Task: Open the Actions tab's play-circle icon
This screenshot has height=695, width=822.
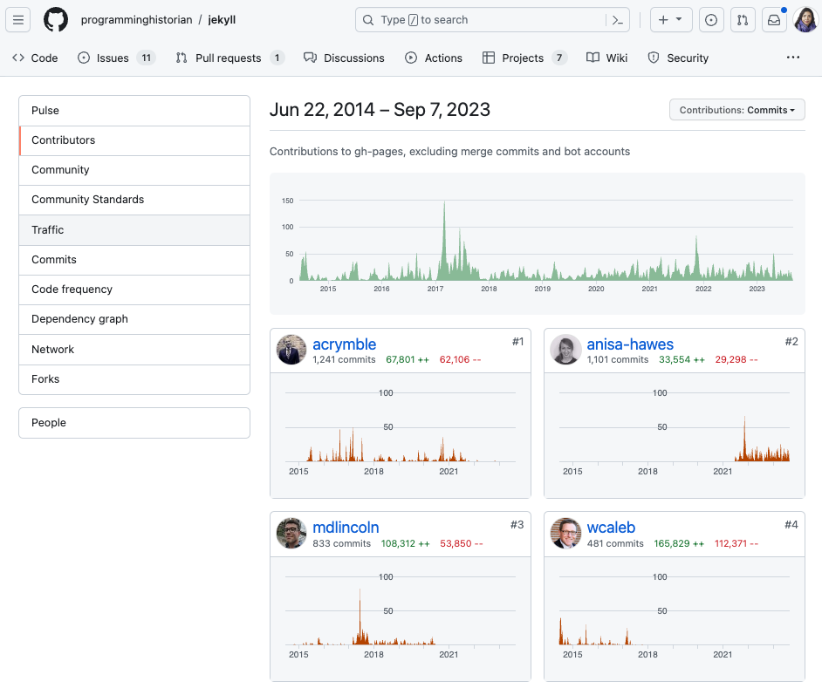Action: [x=410, y=58]
